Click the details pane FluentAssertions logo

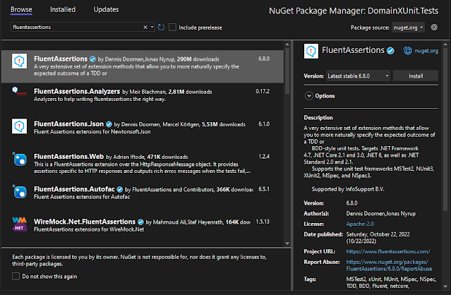point(311,52)
